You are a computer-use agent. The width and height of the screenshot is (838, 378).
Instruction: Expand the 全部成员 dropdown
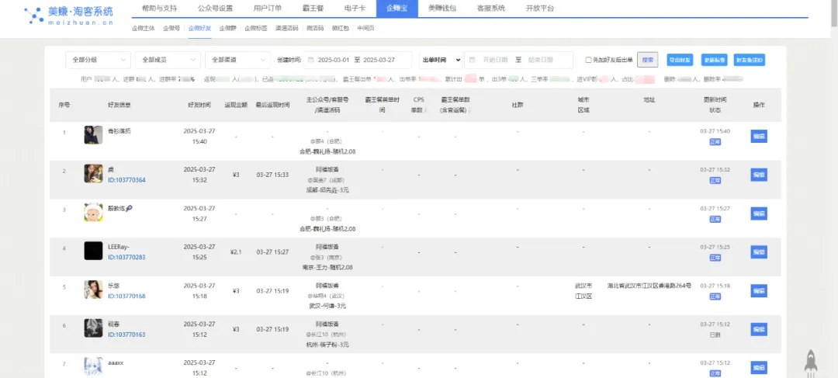click(168, 60)
